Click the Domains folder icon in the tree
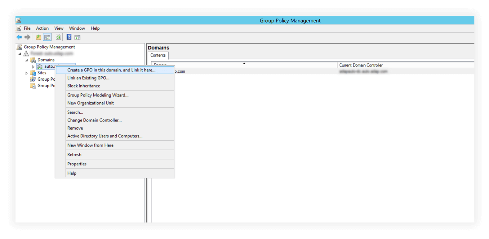The width and height of the screenshot is (489, 239). click(33, 60)
